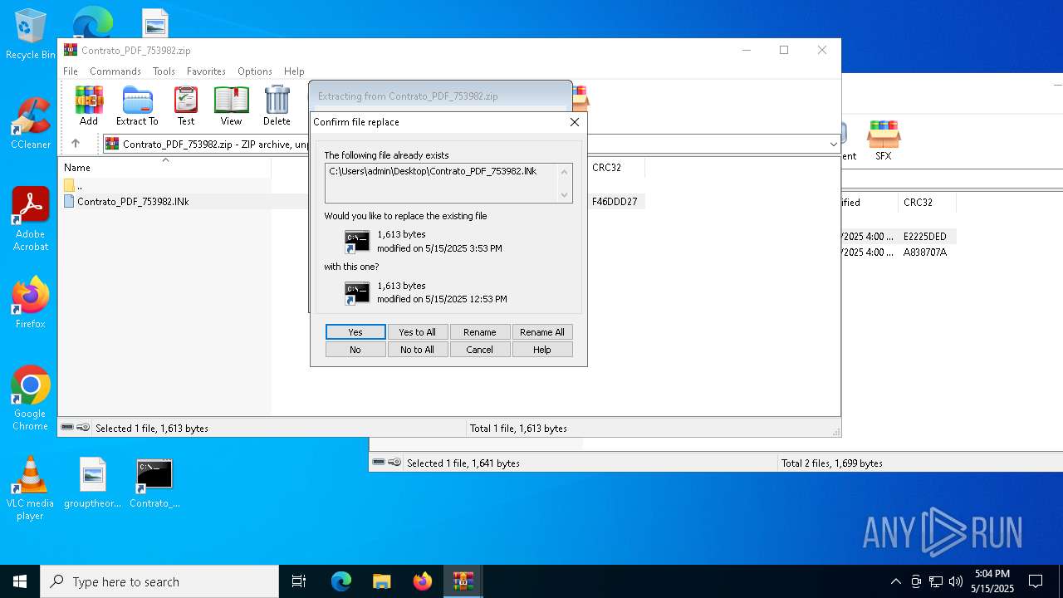This screenshot has height=598, width=1063.
Task: Click the volume icon in the system tray
Action: [x=955, y=581]
